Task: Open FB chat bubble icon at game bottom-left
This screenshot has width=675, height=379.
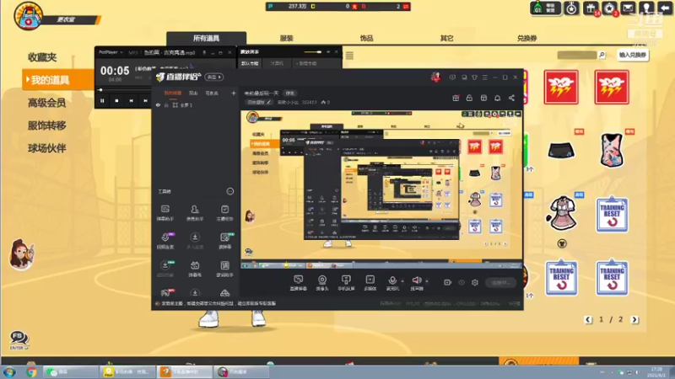Action: pyautogui.click(x=19, y=339)
